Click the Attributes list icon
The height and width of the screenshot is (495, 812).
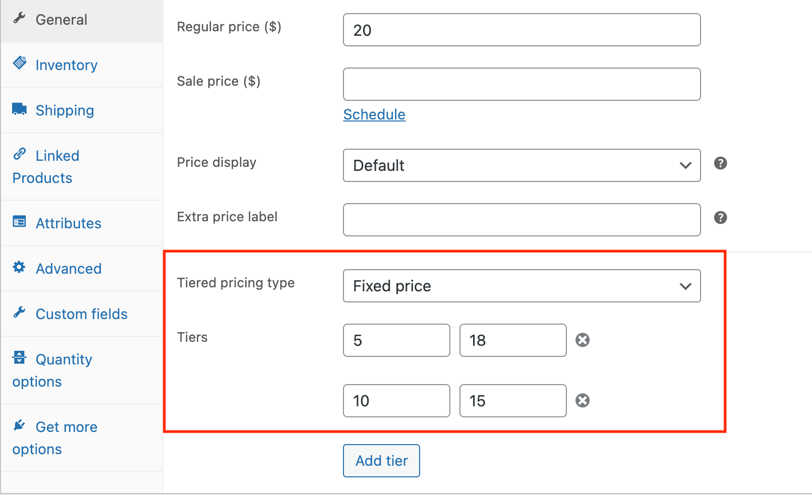pyautogui.click(x=20, y=222)
